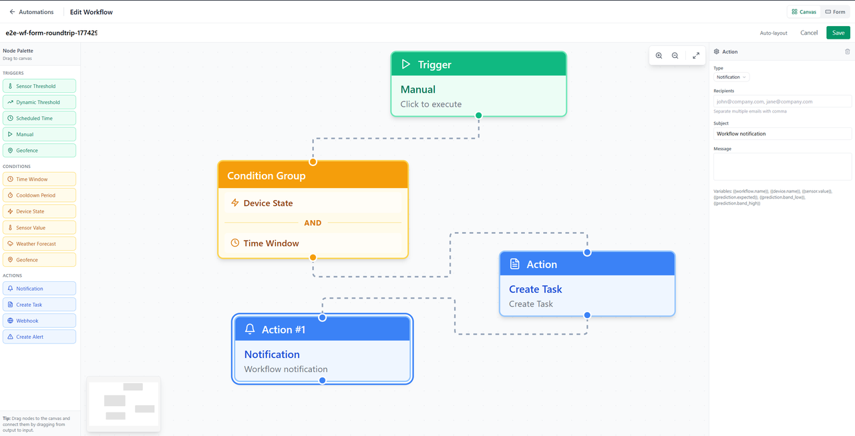Switch to the Form view
855x436 pixels.
tap(835, 12)
